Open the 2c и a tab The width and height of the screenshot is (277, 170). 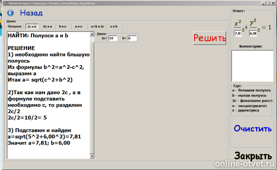pos(48,26)
